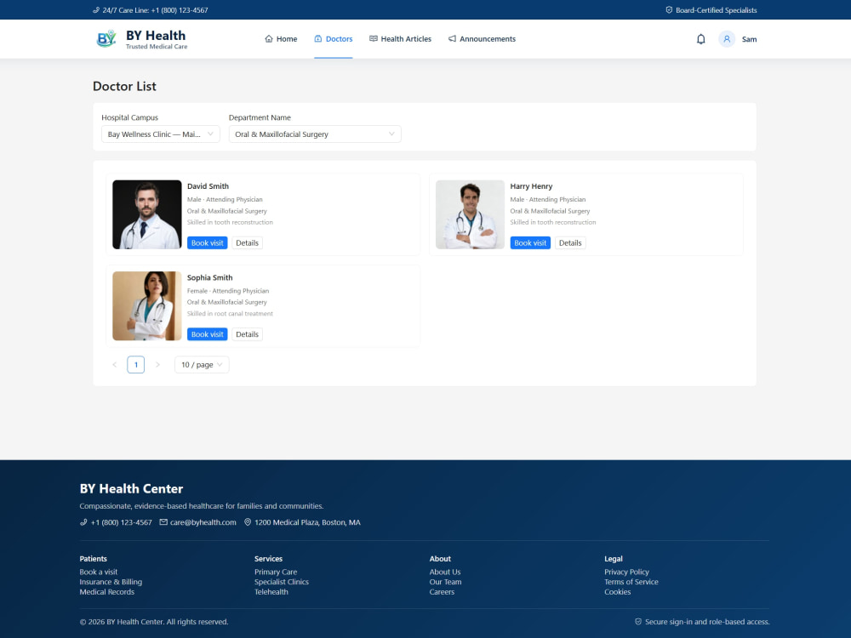Click the BY Health logo icon
The width and height of the screenshot is (851, 638).
(106, 38)
